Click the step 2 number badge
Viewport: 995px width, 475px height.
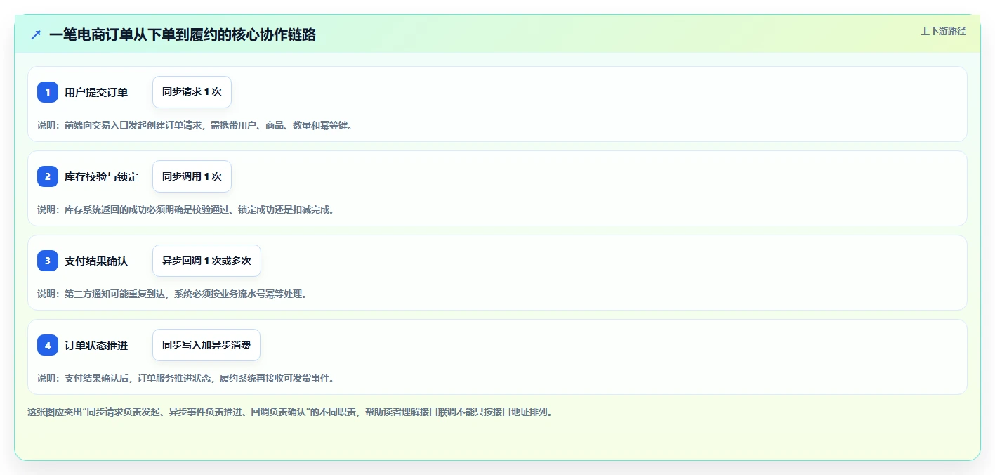coord(48,176)
